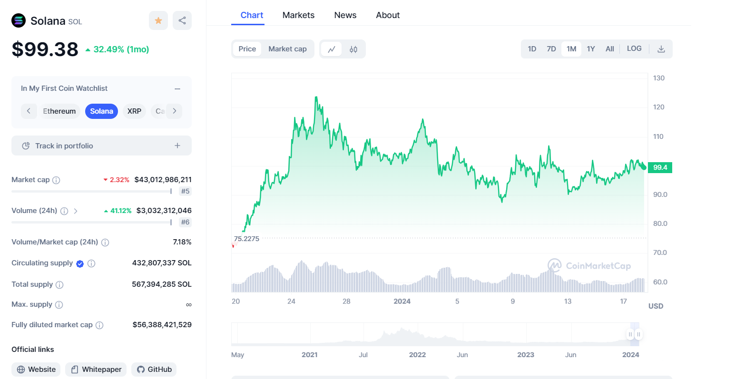
Task: Select XRP in the watchlist
Action: (134, 111)
